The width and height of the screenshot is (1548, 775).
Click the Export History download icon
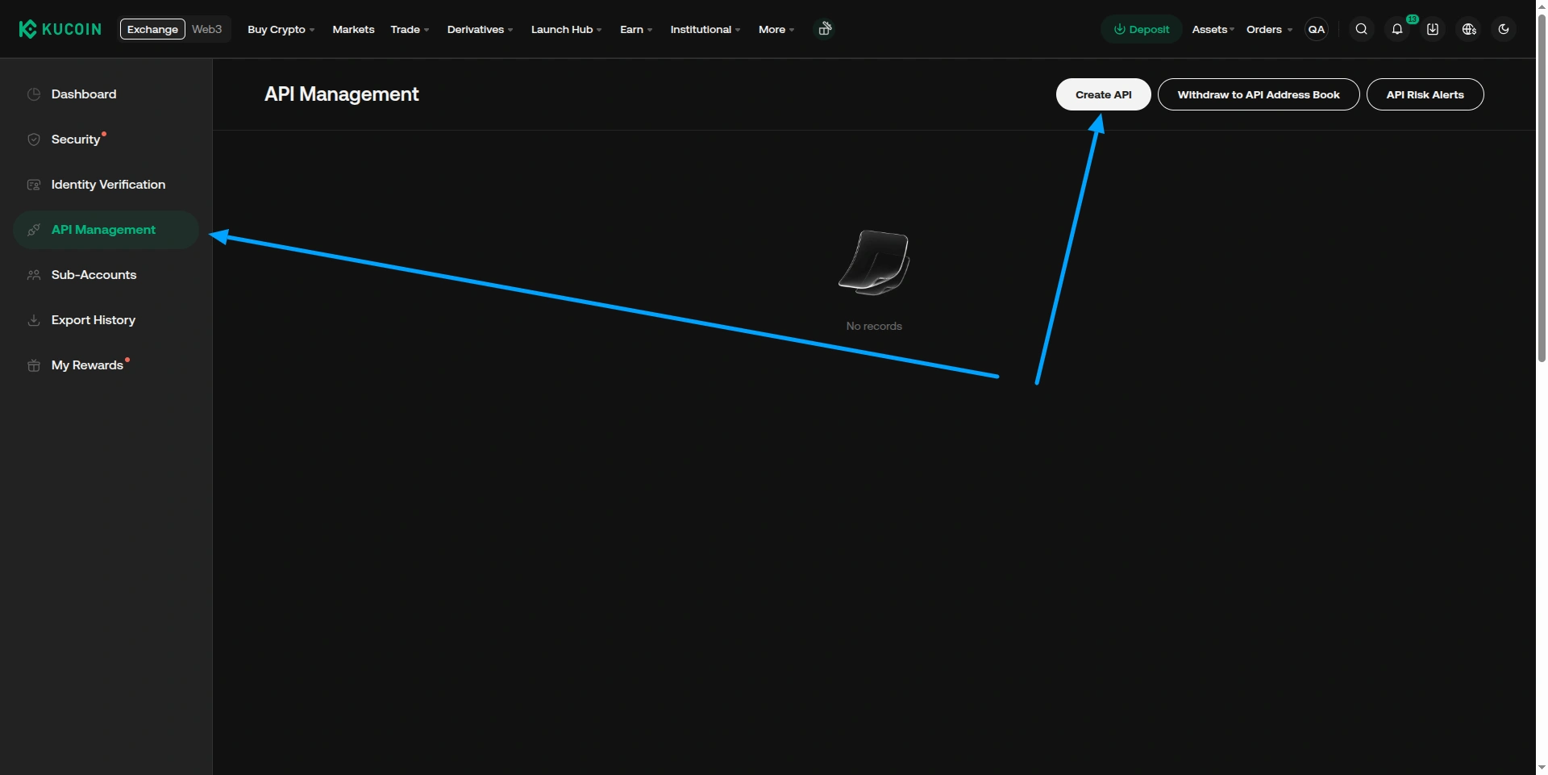34,320
